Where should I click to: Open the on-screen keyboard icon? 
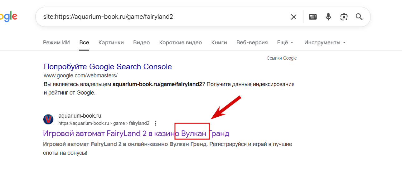tap(313, 17)
